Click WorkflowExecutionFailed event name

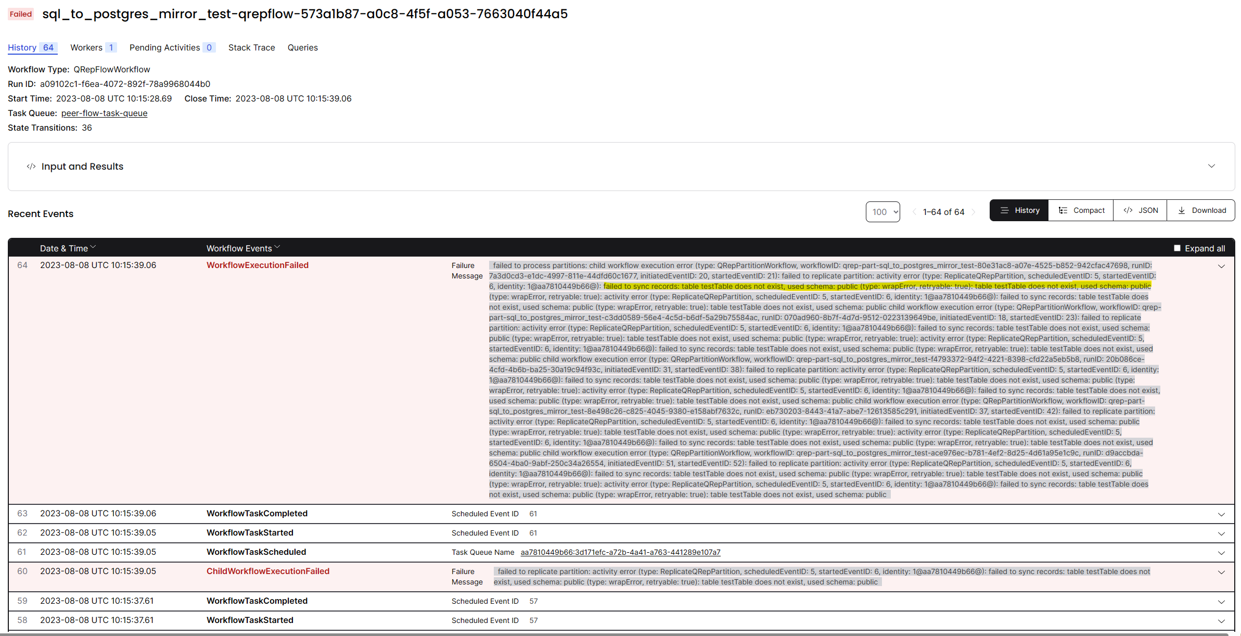pyautogui.click(x=258, y=265)
